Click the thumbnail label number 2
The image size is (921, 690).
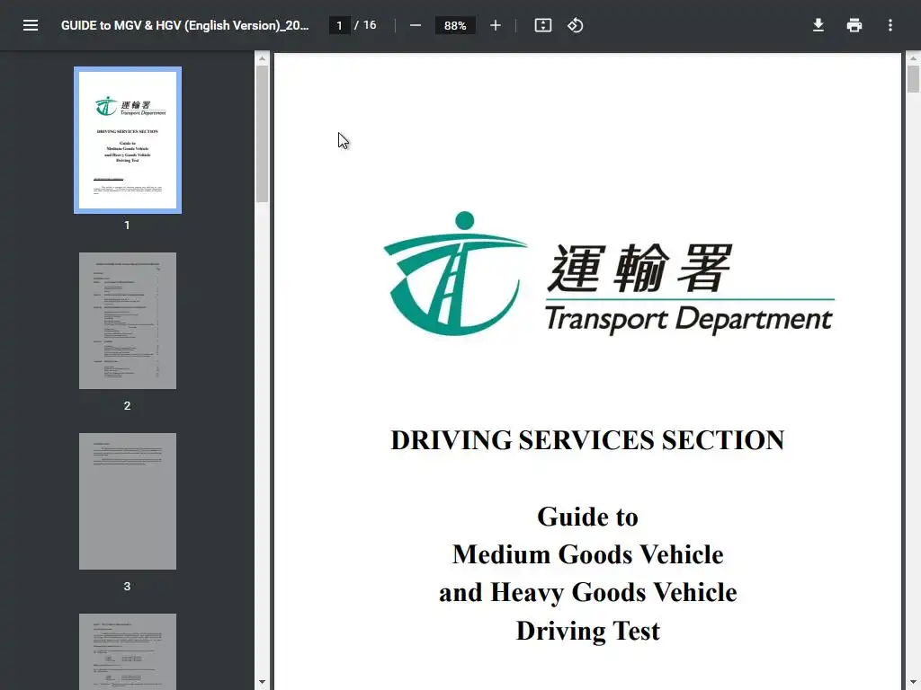[127, 405]
